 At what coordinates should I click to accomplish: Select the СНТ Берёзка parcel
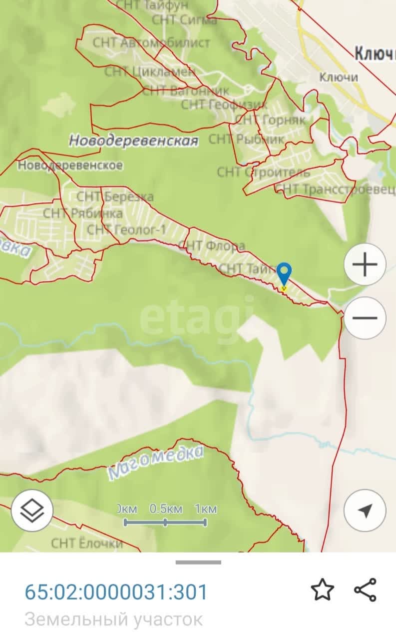115,196
